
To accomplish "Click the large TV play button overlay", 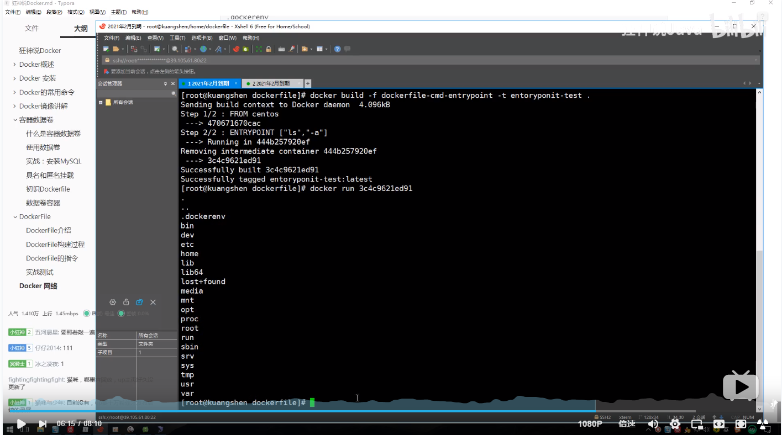I will point(741,386).
